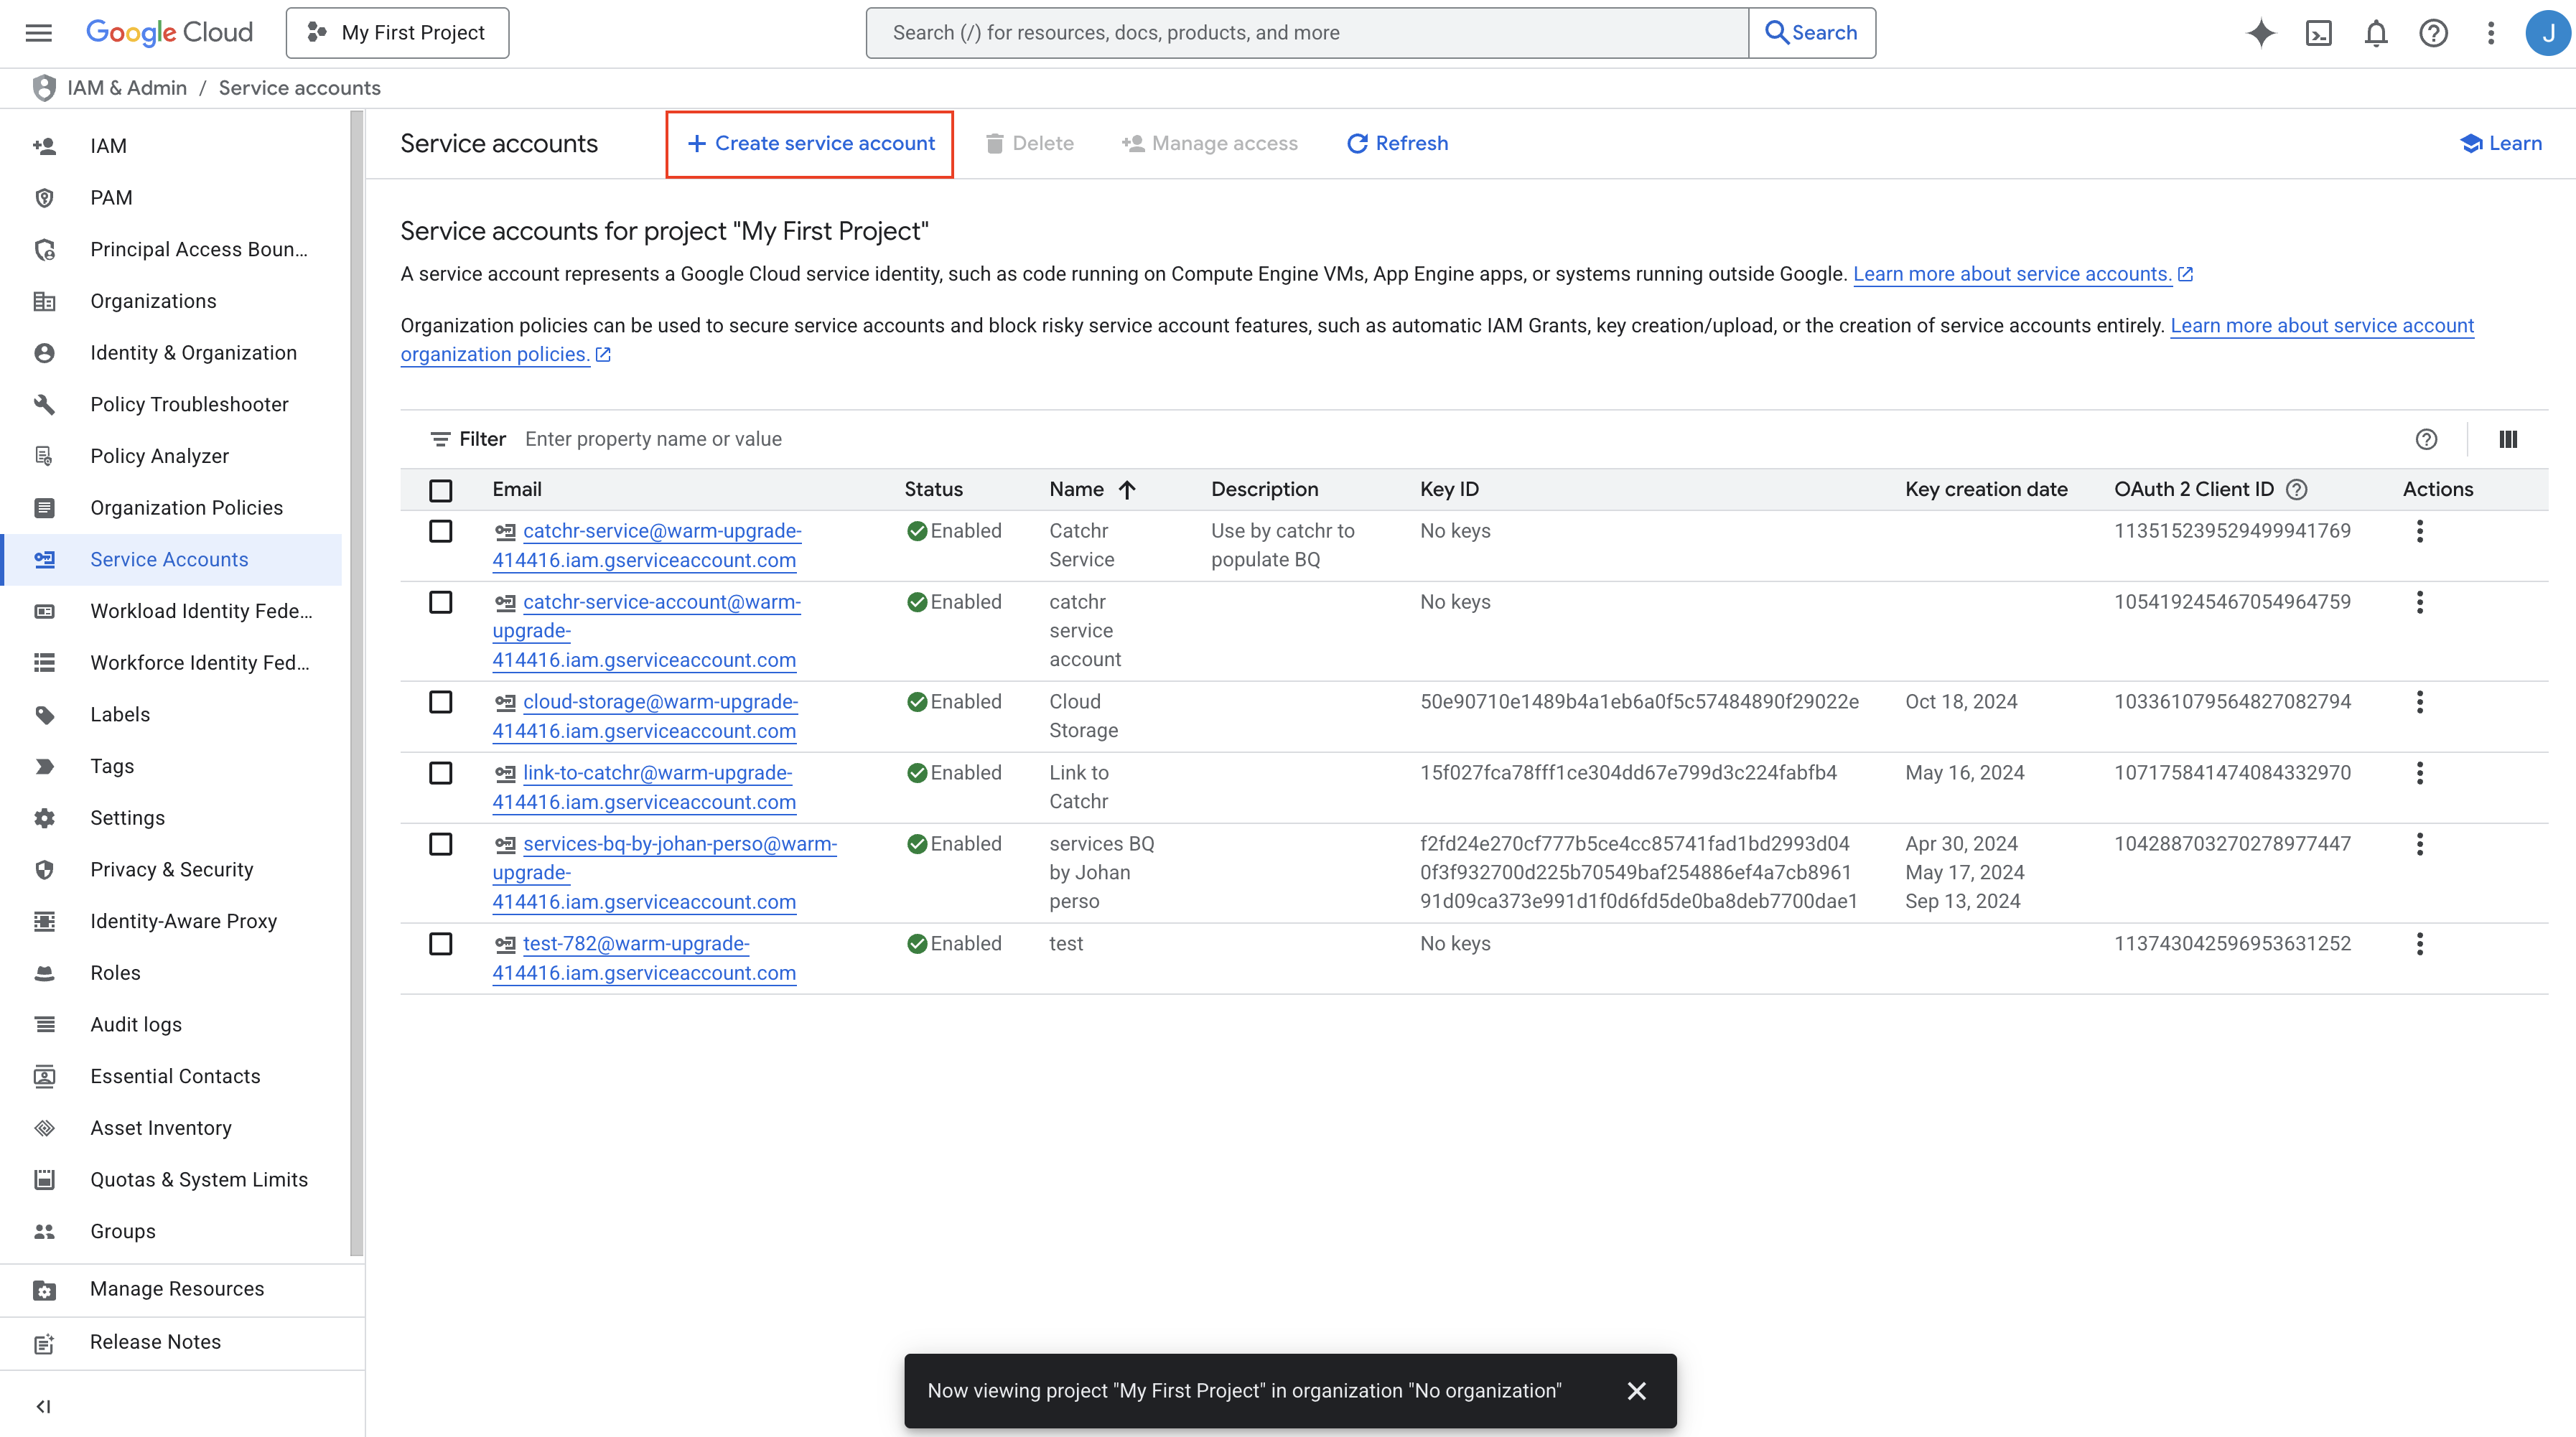The width and height of the screenshot is (2576, 1437).
Task: Open Organization Policies sidebar item
Action: coord(172,508)
